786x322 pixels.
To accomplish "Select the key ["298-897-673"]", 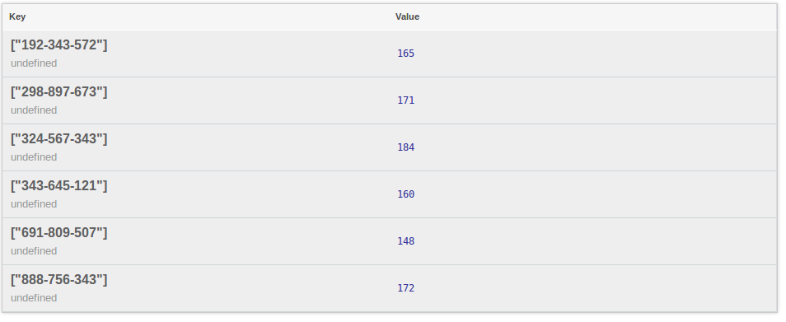I will click(59, 92).
